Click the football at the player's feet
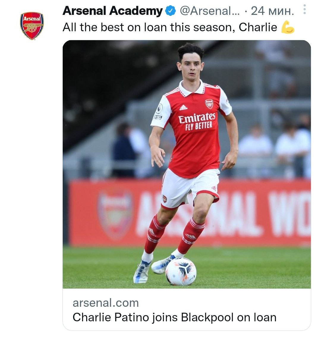The image size is (321, 338). [180, 271]
